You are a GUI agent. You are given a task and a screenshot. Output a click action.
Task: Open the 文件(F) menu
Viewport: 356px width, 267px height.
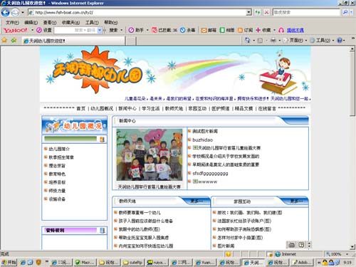(12, 23)
